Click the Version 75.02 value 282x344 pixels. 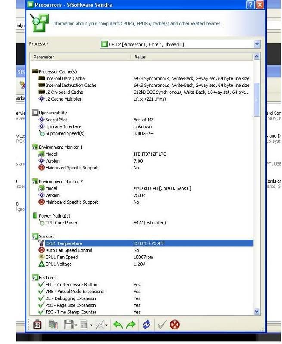click(x=139, y=195)
